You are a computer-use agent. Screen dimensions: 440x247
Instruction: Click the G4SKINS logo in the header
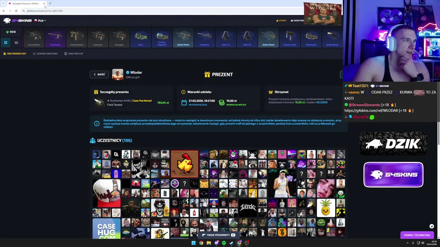tap(18, 21)
